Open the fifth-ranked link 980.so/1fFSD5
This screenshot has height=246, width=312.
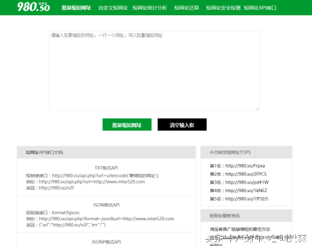coord(246,199)
